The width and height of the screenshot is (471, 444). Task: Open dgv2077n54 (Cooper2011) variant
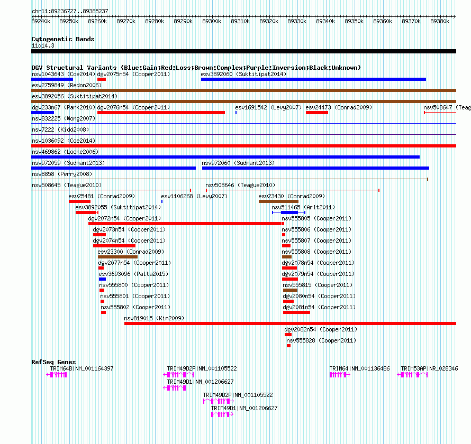(x=101, y=268)
